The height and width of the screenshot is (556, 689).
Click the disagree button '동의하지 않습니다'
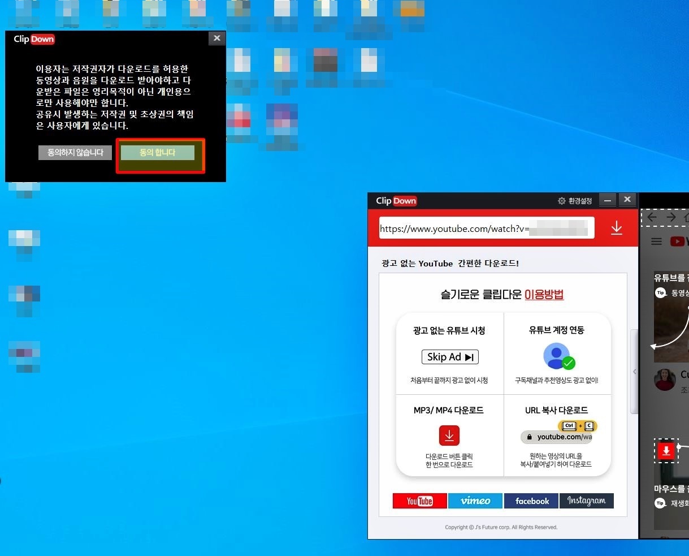pos(75,153)
